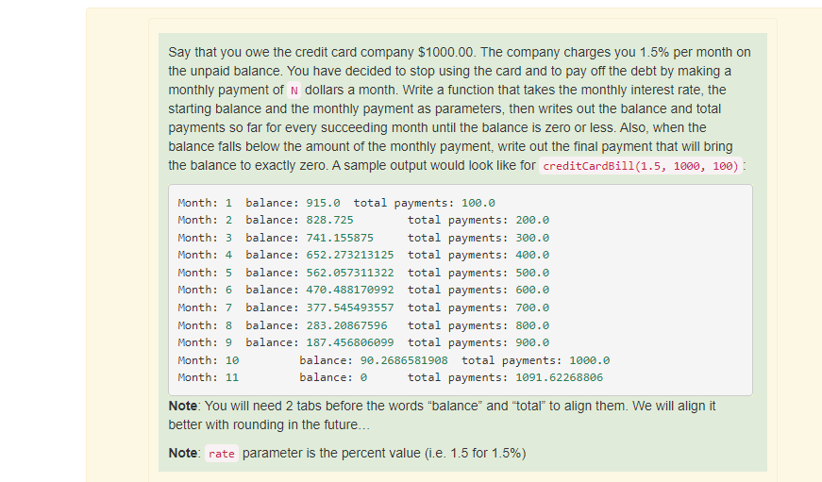
Task: Click balance value 377.545493557
Action: [350, 308]
